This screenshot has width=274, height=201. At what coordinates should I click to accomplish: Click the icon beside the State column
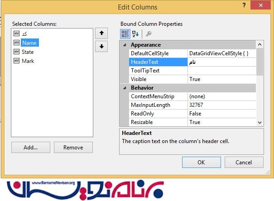[17, 52]
